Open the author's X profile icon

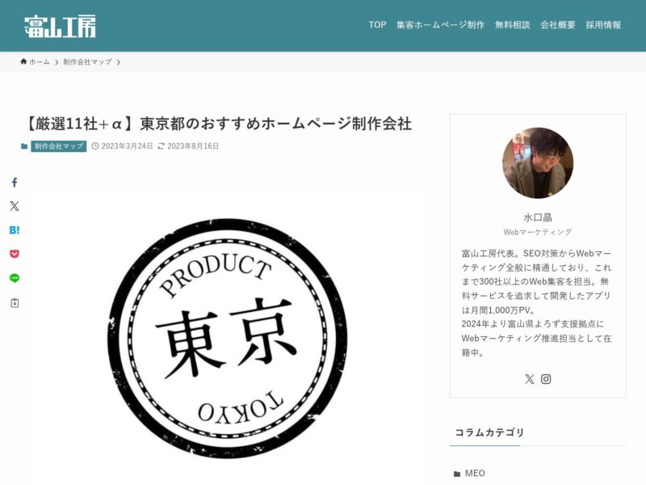click(530, 379)
